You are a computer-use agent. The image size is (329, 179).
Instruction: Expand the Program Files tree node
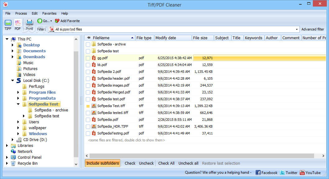pyautogui.click(x=18, y=92)
